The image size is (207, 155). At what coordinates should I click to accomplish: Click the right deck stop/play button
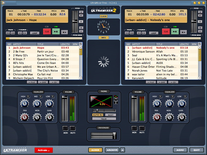tap(183, 32)
